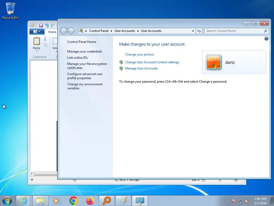Click the Copy icon in Paint ribbon
The height and width of the screenshot is (206, 274).
click(45, 45)
